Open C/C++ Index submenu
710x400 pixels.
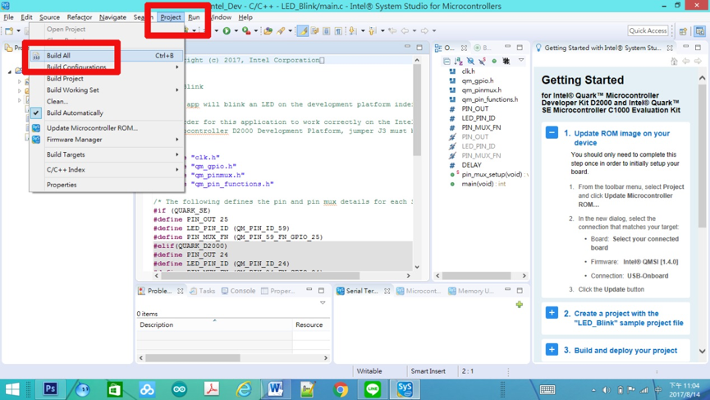108,169
